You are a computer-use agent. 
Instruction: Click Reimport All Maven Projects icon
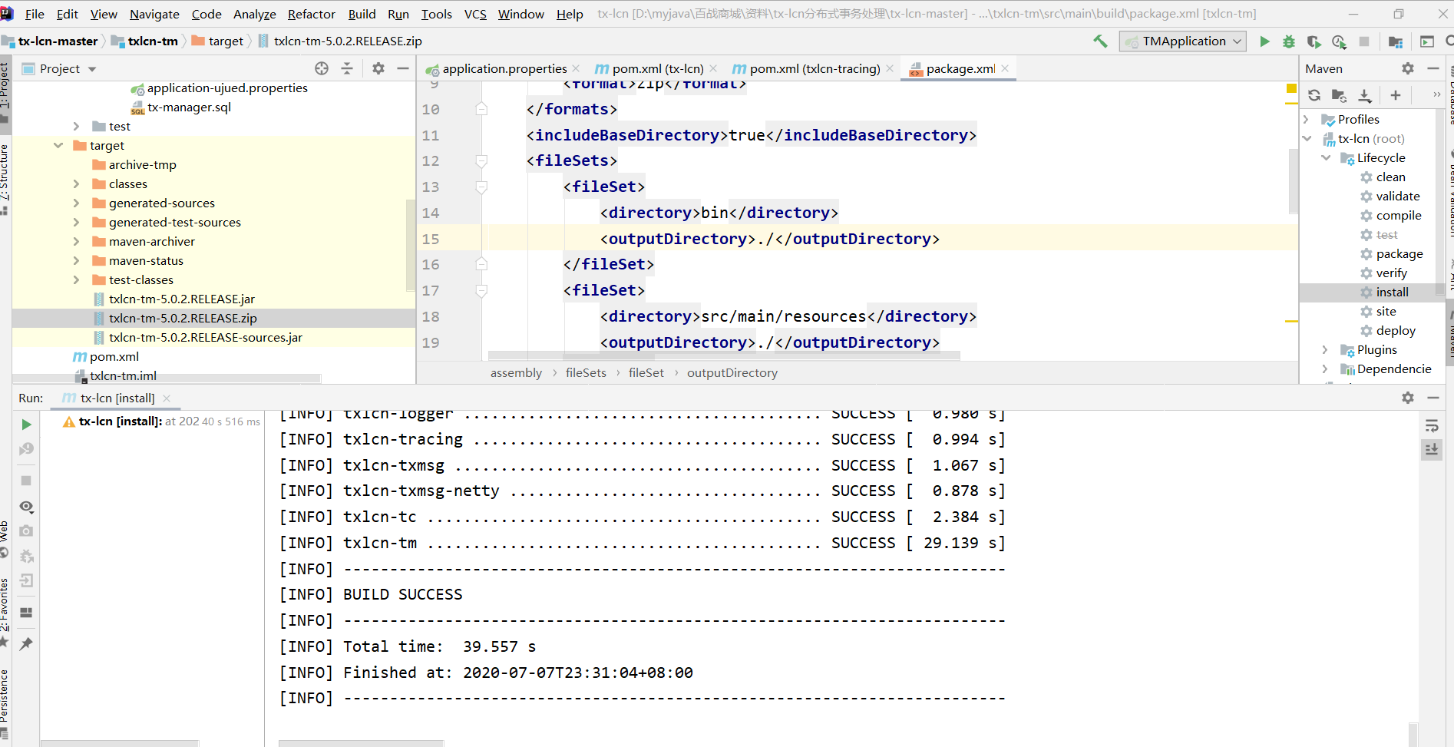pyautogui.click(x=1314, y=95)
